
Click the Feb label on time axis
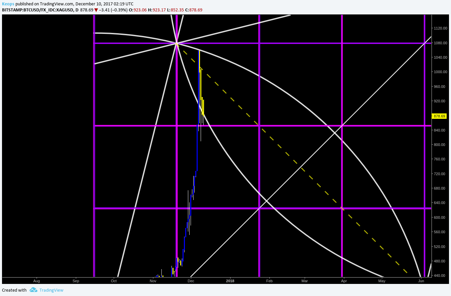269,281
